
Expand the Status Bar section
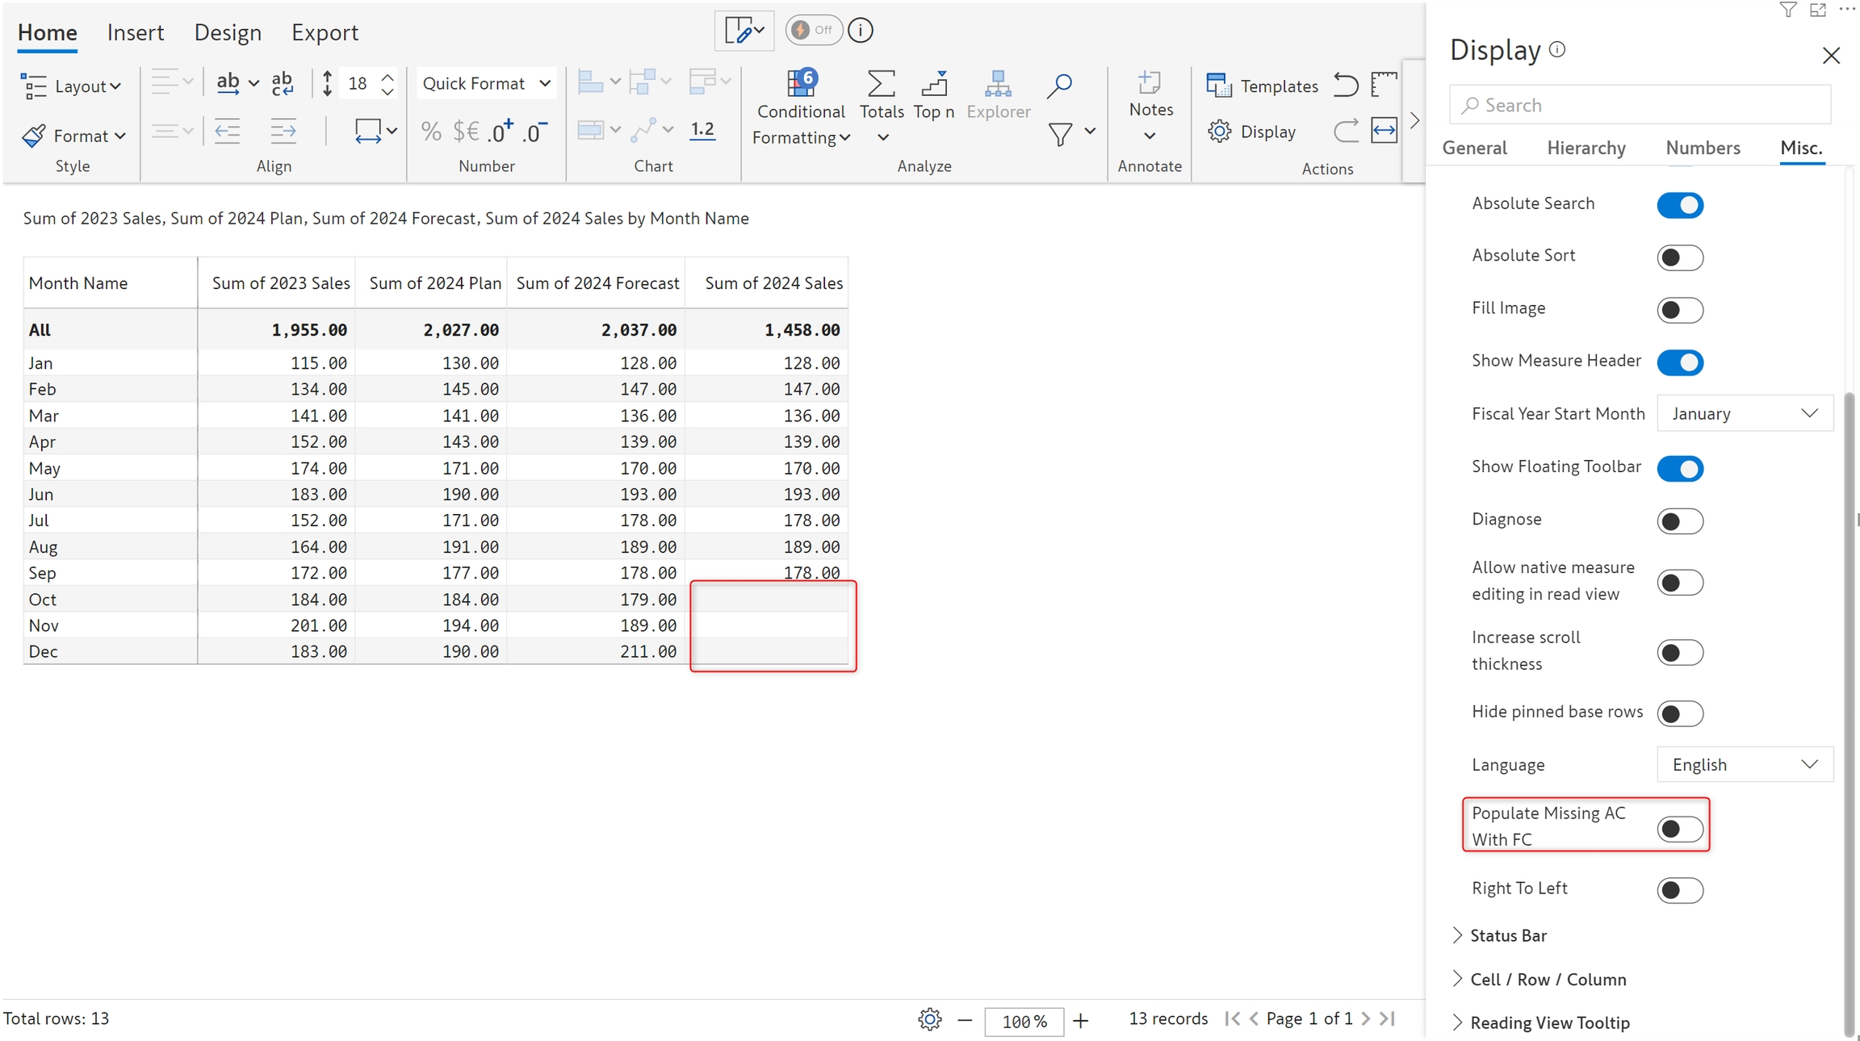(1507, 935)
